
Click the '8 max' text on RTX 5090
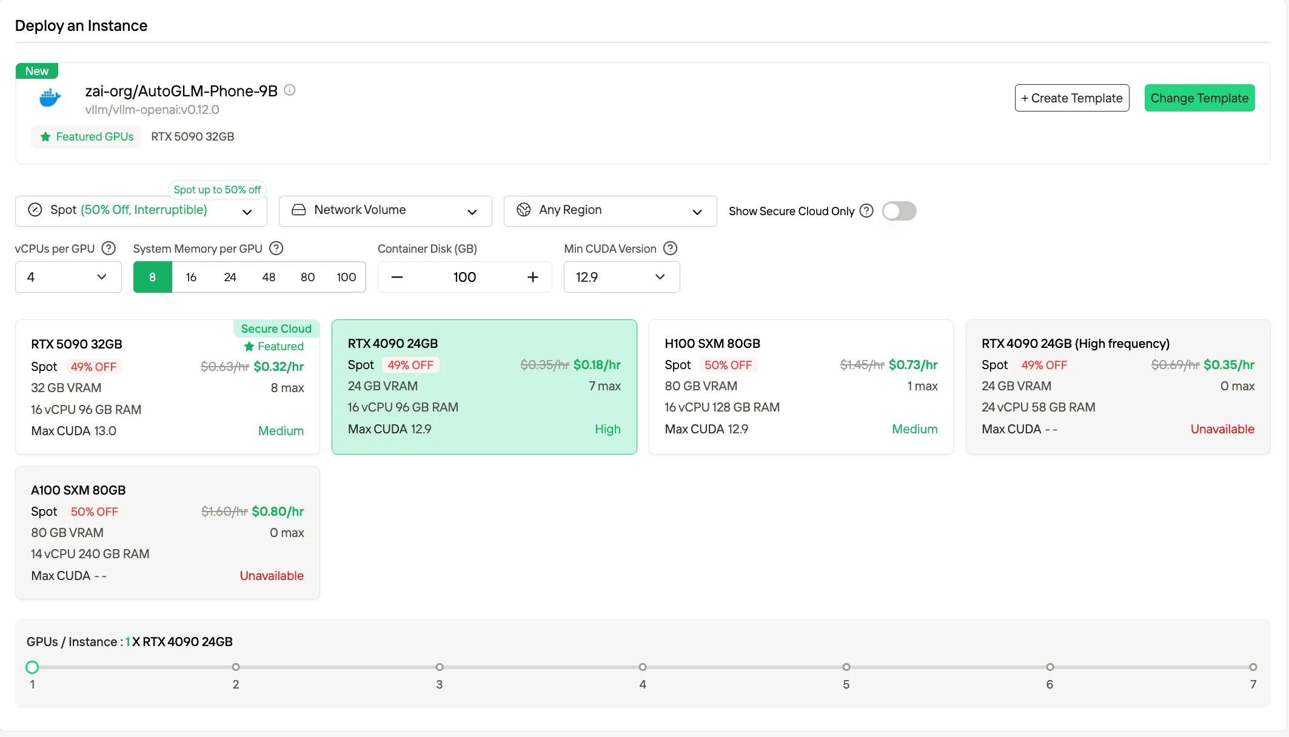click(287, 388)
